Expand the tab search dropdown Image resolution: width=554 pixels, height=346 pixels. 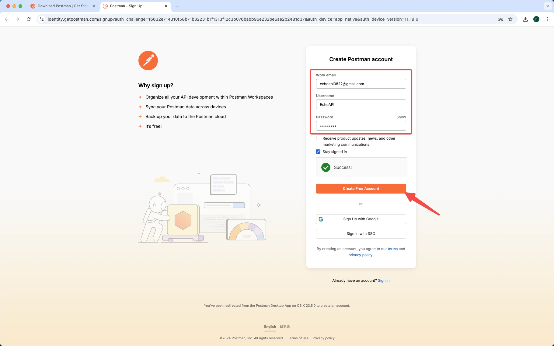click(548, 6)
